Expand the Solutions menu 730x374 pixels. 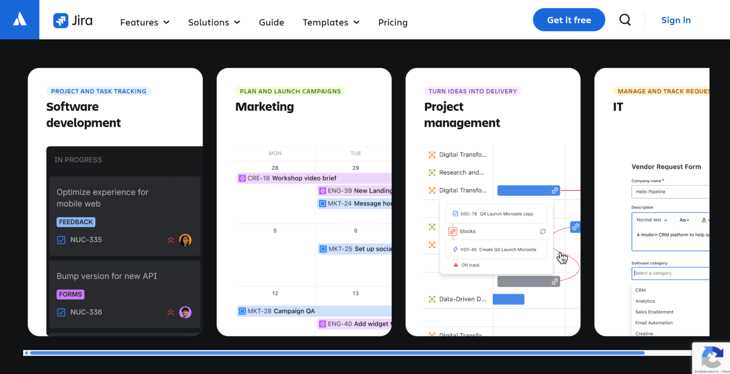click(214, 22)
